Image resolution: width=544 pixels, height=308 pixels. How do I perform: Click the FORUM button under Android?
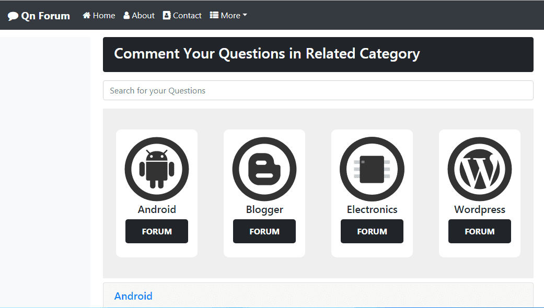(x=156, y=231)
